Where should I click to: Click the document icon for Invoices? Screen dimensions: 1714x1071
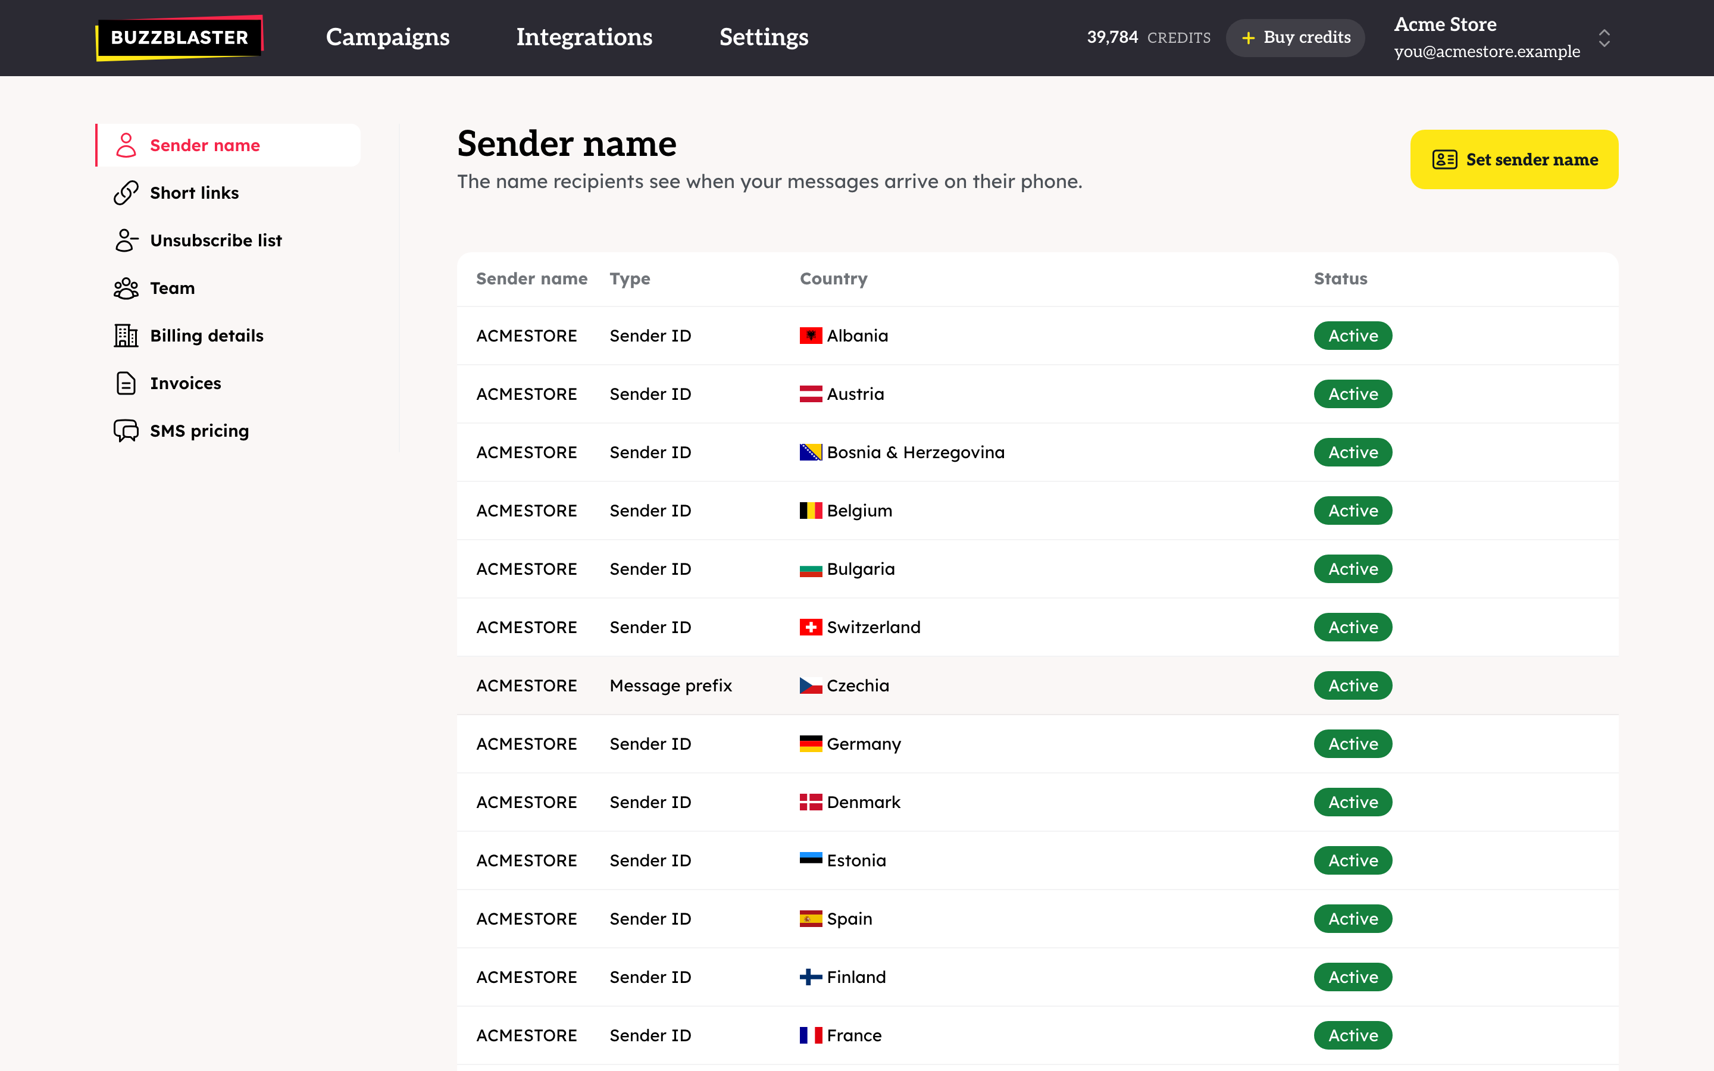126,383
